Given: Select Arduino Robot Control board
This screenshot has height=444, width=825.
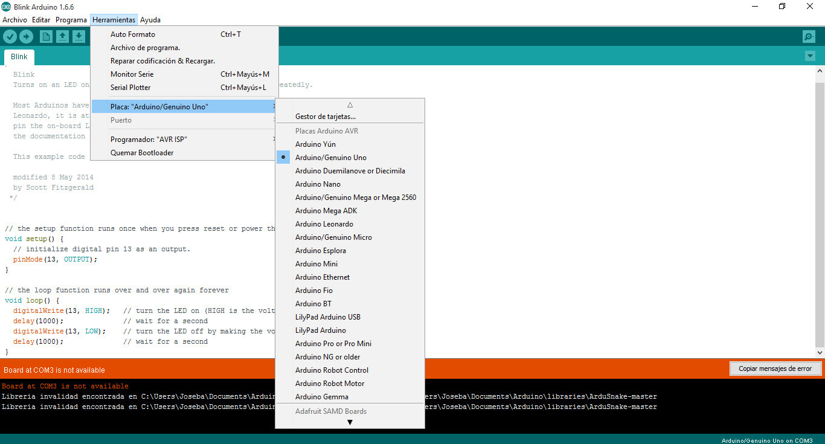Looking at the screenshot, I should pos(350,370).
